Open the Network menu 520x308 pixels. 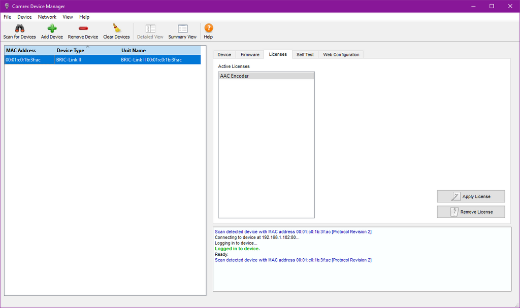[x=47, y=17]
